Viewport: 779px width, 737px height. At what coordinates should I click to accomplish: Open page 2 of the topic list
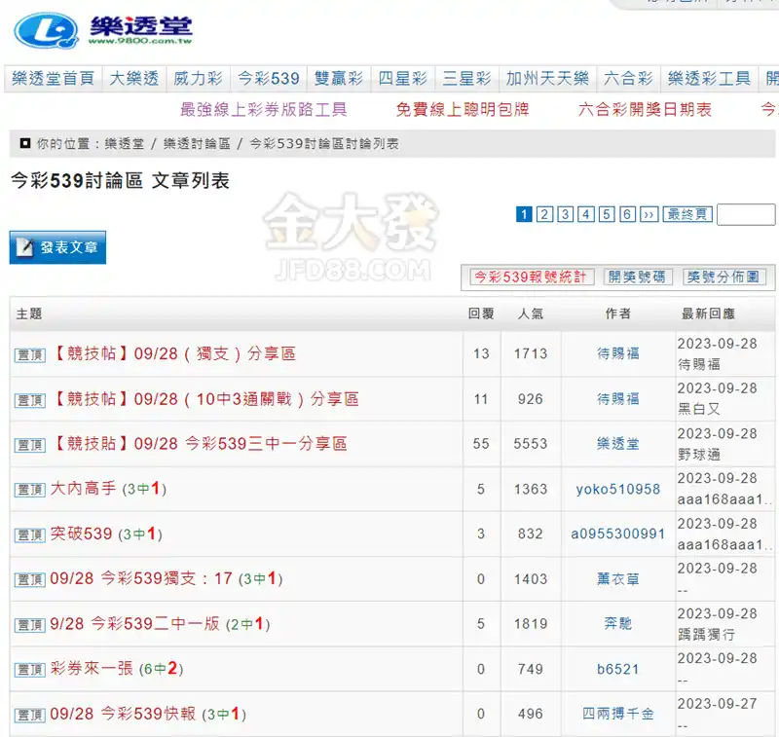pyautogui.click(x=543, y=213)
